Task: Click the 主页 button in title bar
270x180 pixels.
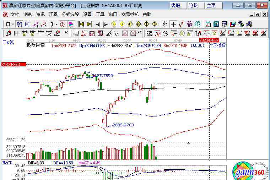Action: (x=214, y=6)
